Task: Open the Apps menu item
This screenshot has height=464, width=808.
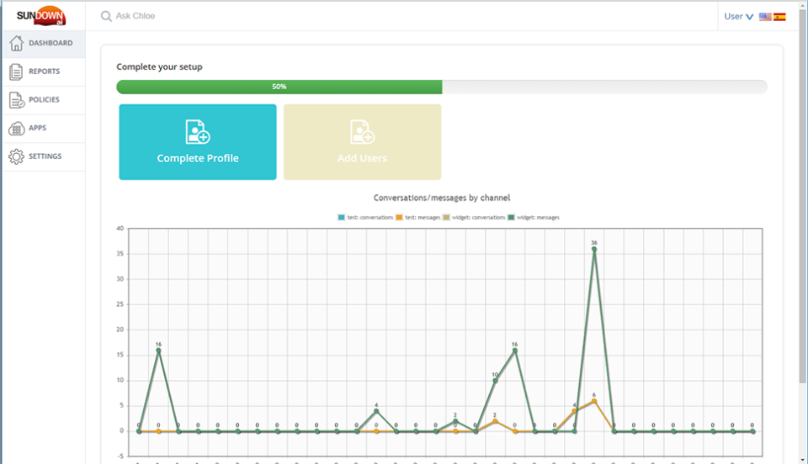Action: 44,128
